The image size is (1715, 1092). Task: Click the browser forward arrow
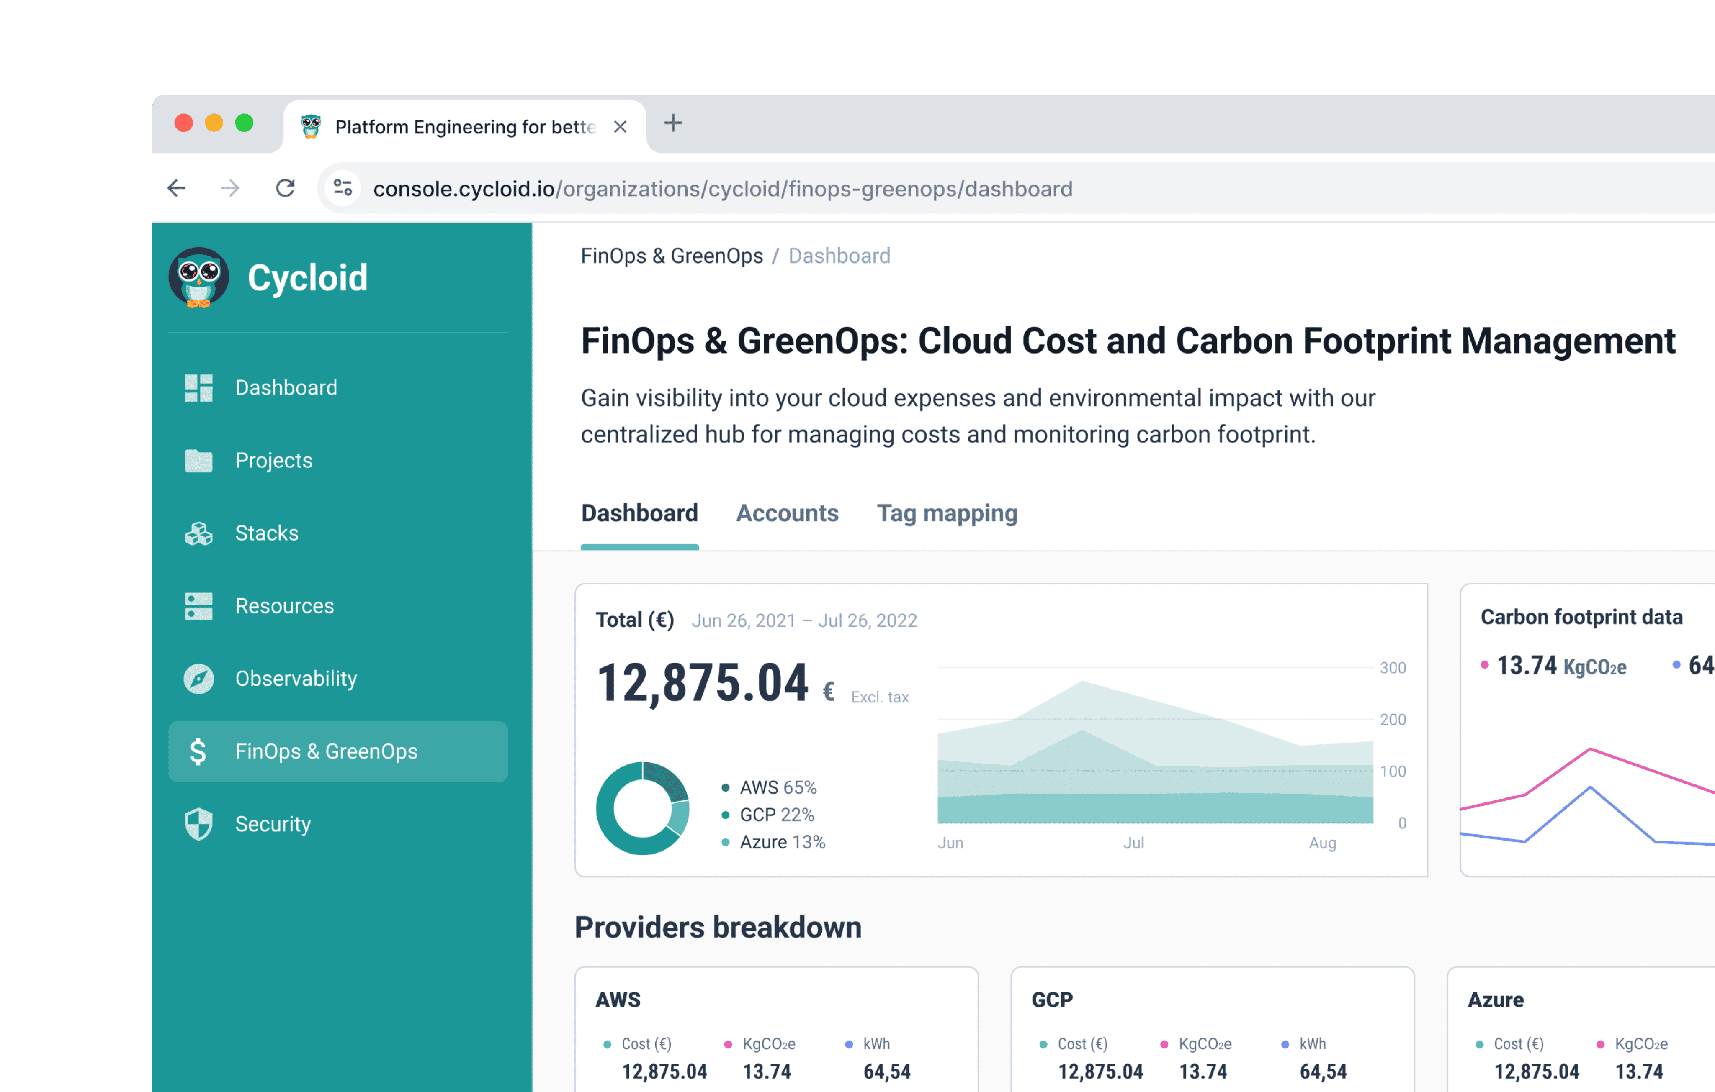pos(230,188)
